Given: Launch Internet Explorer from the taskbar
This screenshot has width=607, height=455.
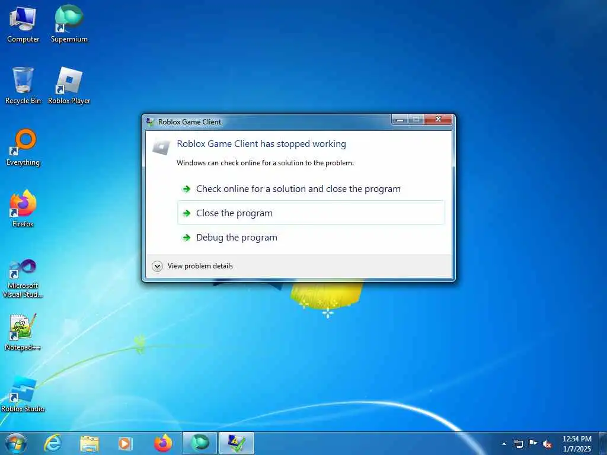Looking at the screenshot, I should [x=52, y=443].
